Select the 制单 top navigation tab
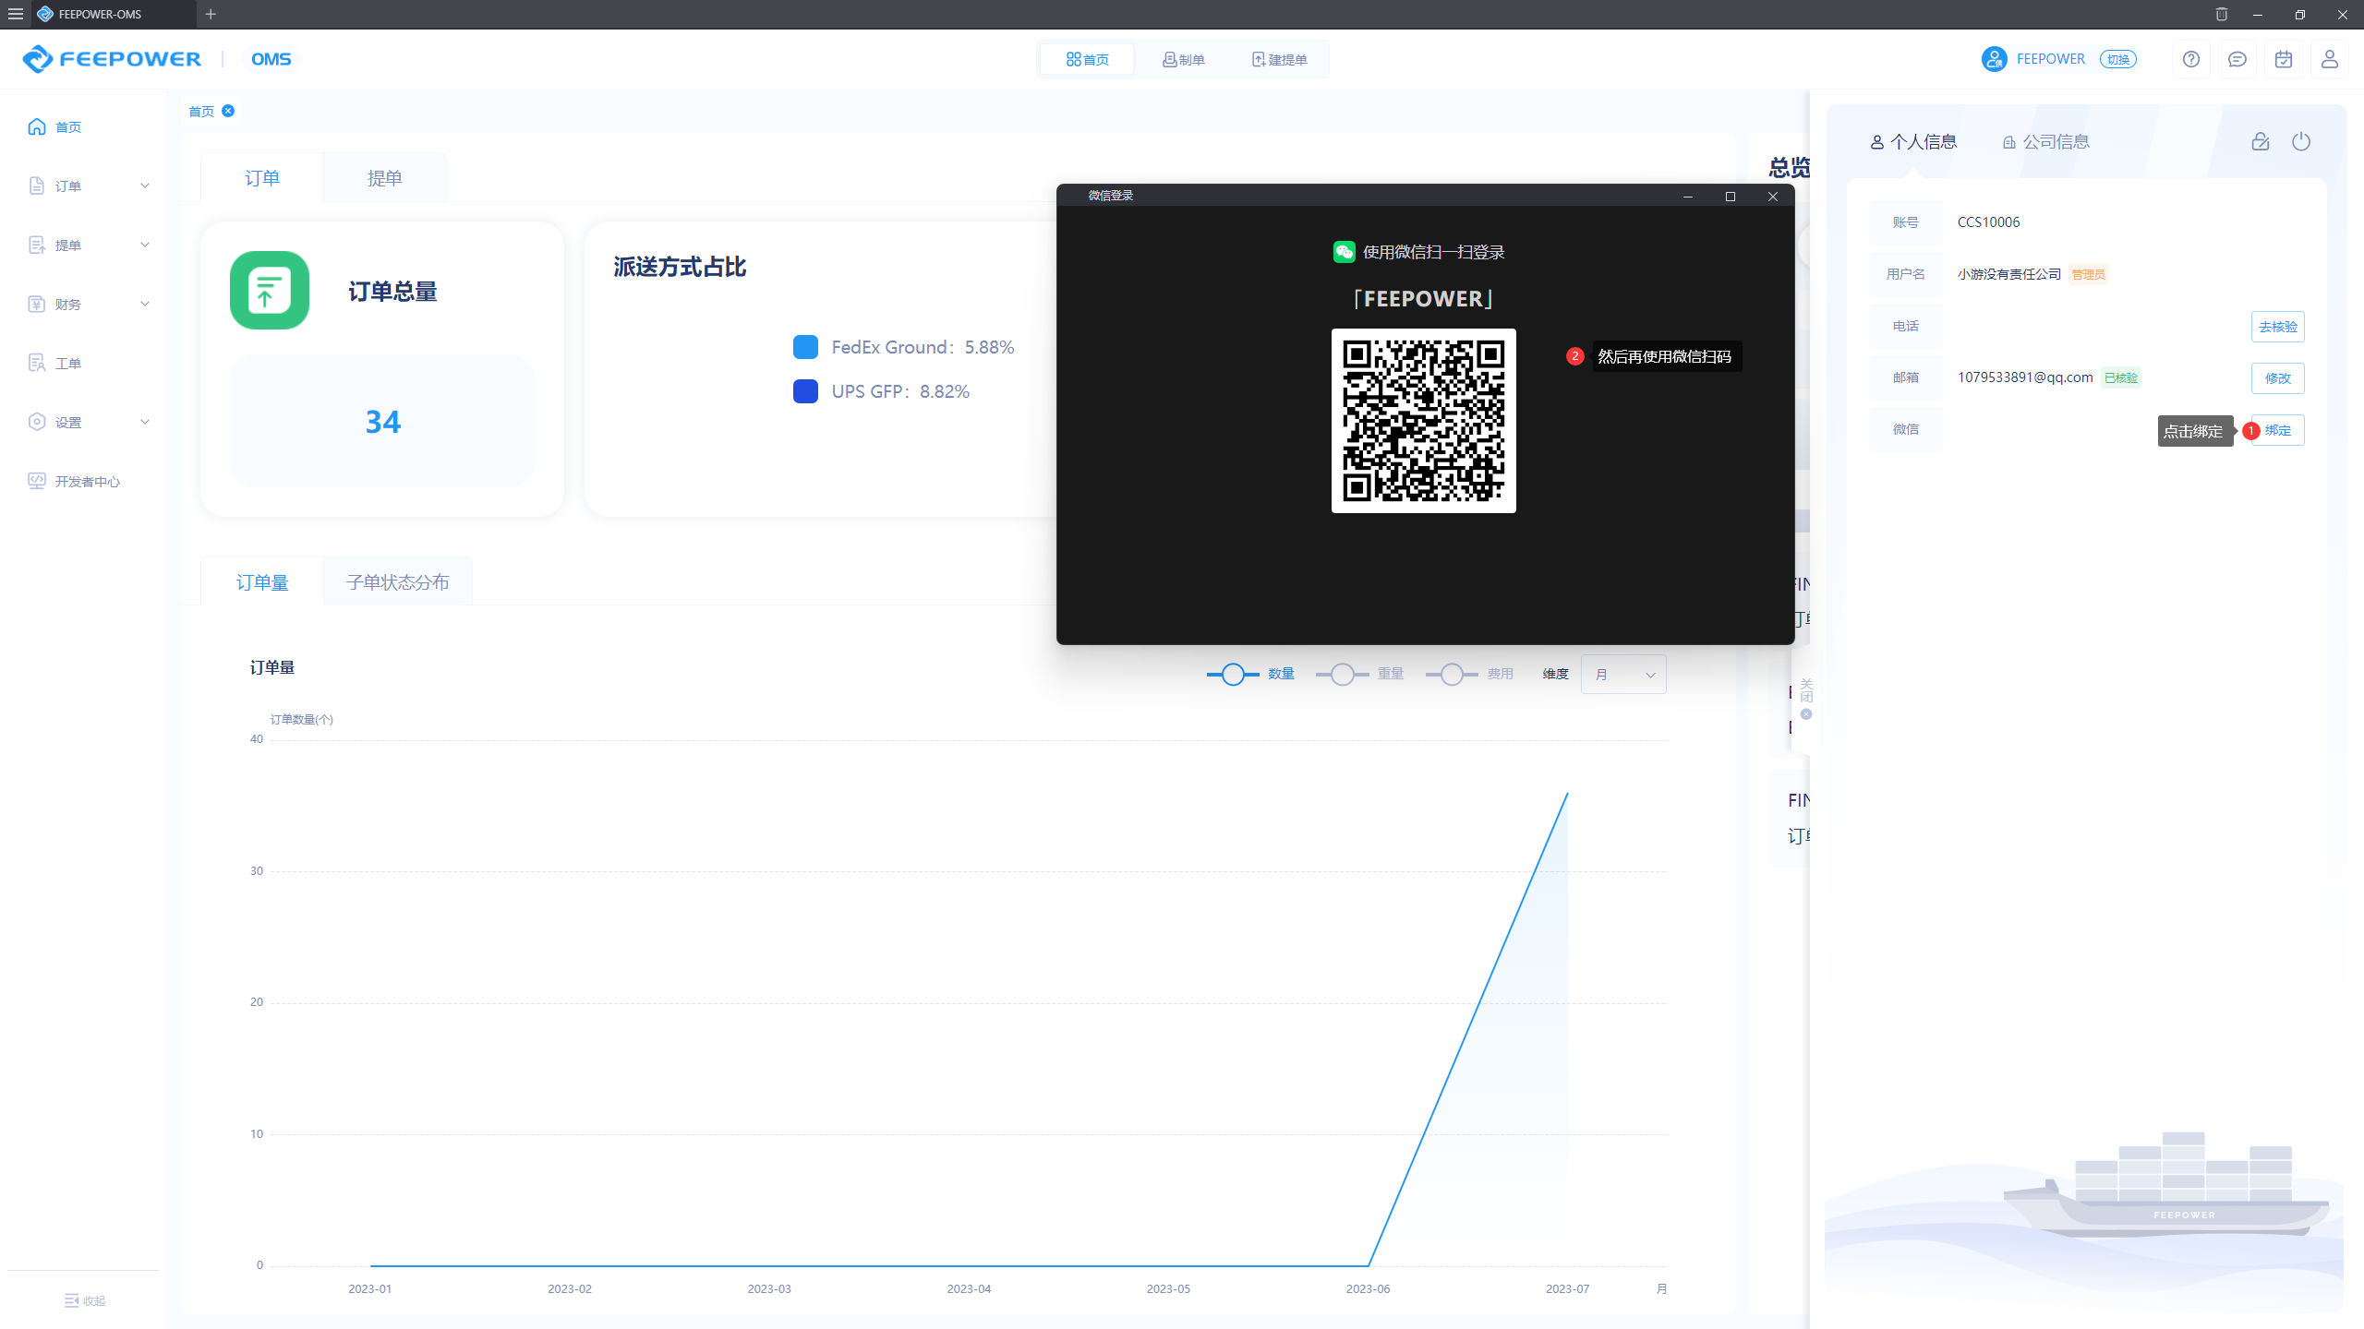 click(1183, 59)
